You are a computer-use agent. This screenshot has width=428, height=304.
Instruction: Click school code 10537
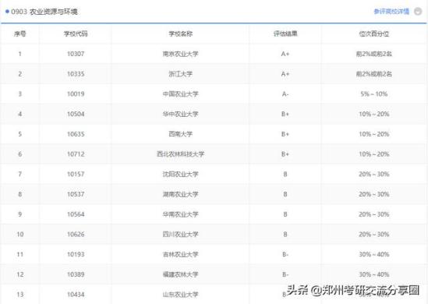tap(76, 194)
